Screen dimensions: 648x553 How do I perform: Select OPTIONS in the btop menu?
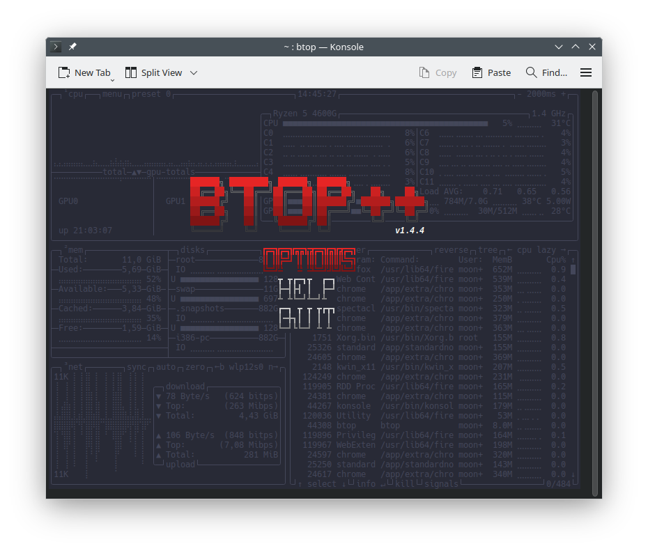tap(309, 260)
